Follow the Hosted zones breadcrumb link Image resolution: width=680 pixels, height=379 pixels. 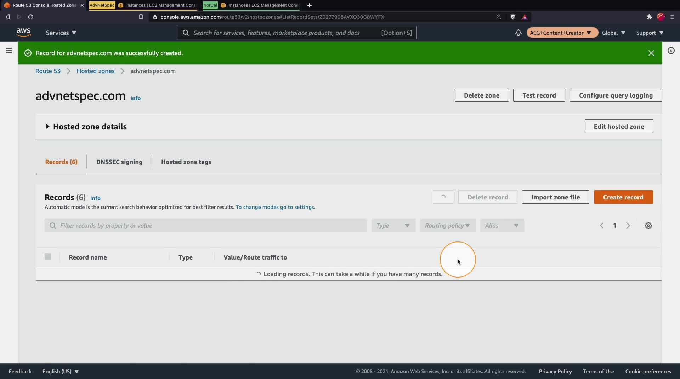tap(96, 71)
